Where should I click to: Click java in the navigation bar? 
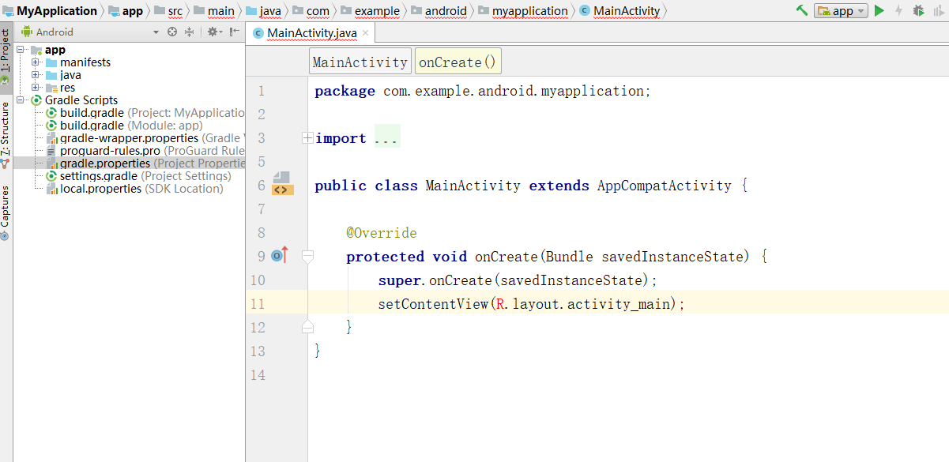[x=264, y=11]
